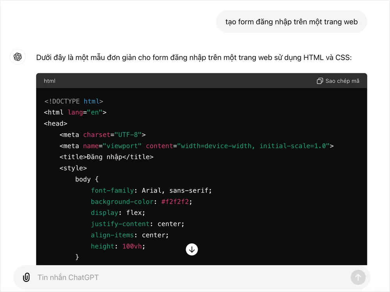The width and height of the screenshot is (390, 292).
Task: Click the align-items: center line
Action: [x=129, y=235]
